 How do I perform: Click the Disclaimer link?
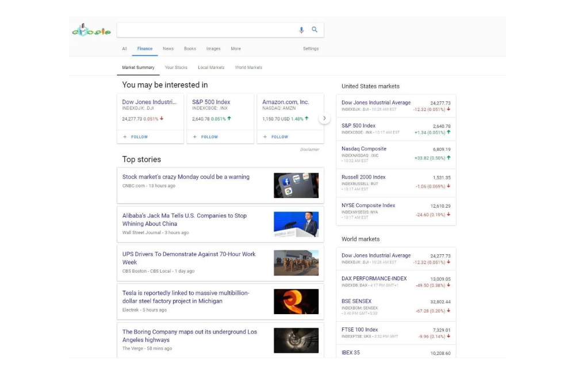tap(309, 150)
